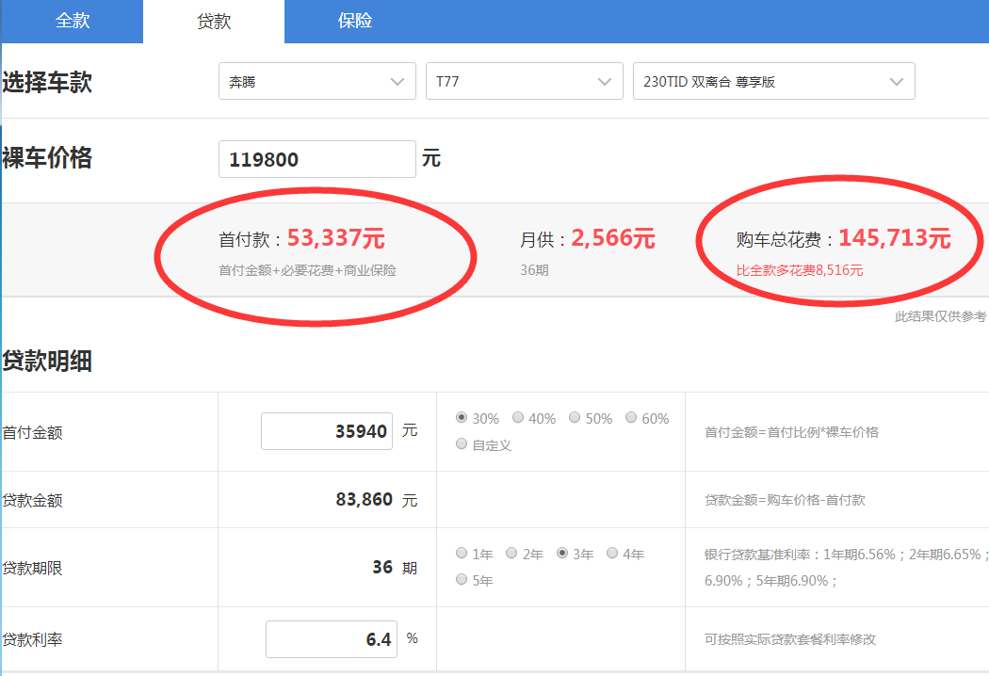Click the 可按照实际贷款套餐利率修改 note

[789, 639]
